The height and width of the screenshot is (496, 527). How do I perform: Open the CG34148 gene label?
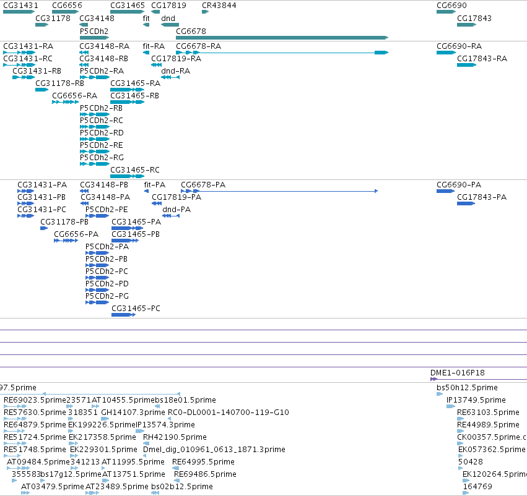click(97, 18)
